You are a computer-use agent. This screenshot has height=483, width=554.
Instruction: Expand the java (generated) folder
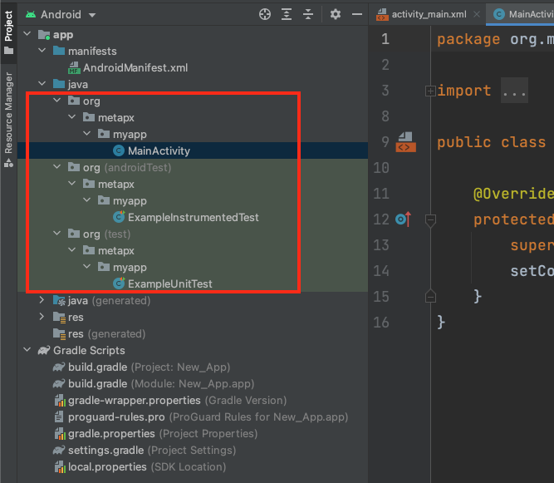point(42,300)
